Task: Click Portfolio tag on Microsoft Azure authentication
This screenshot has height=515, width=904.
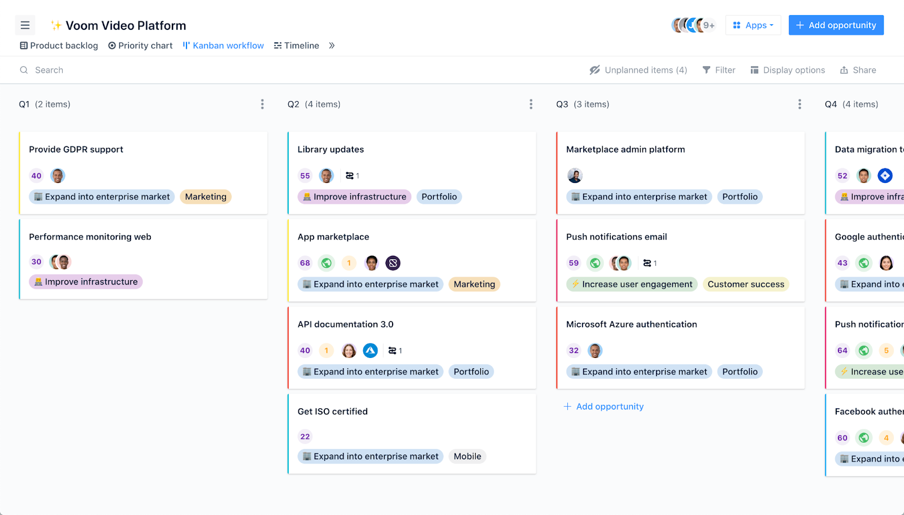Action: [x=740, y=372]
